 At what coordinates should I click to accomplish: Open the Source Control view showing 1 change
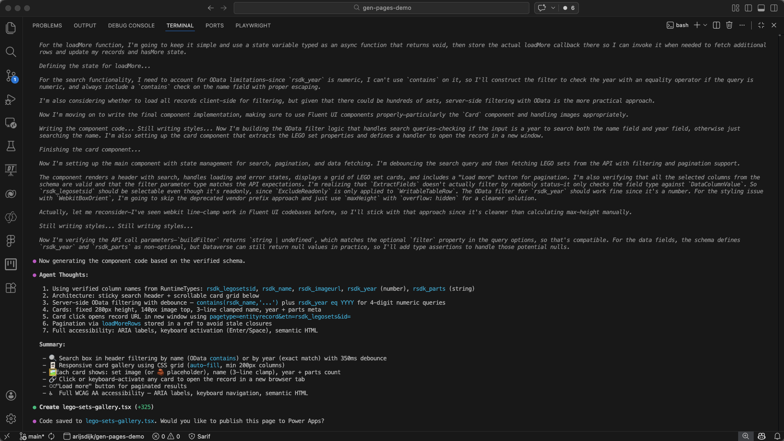click(x=11, y=76)
